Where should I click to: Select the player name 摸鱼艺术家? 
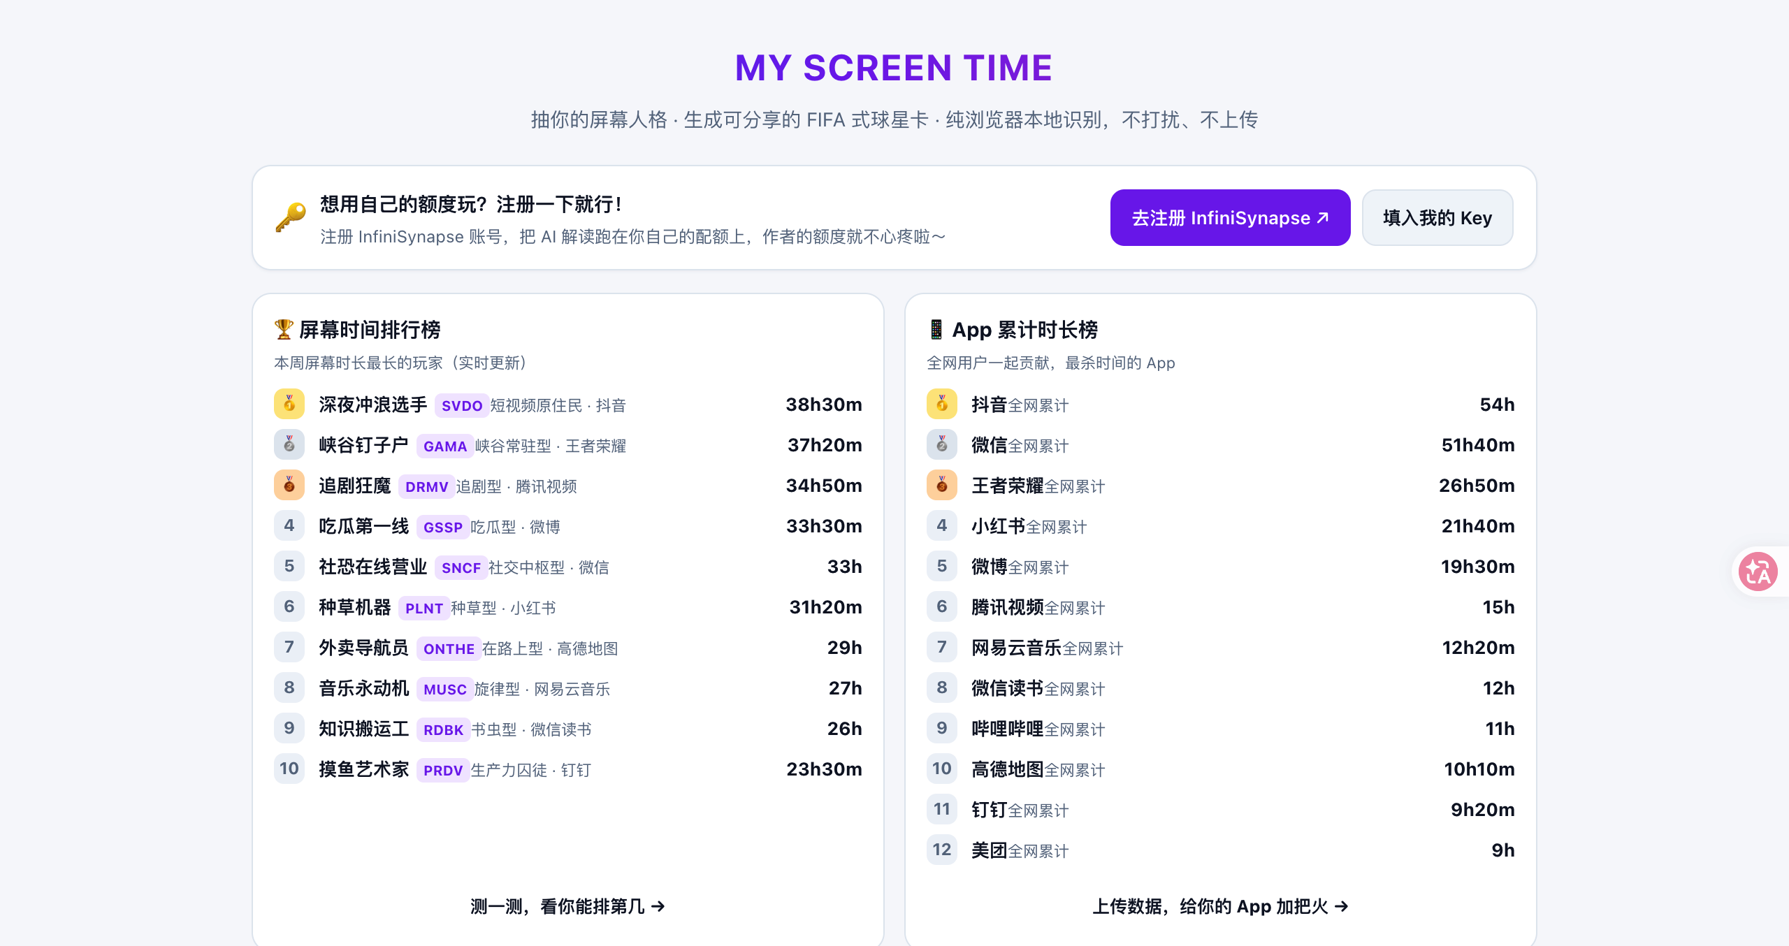pyautogui.click(x=364, y=769)
